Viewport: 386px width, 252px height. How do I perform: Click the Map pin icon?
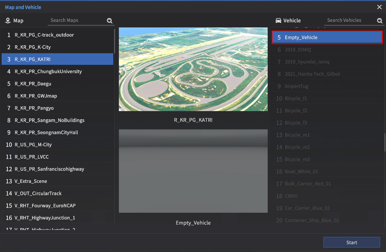point(8,20)
